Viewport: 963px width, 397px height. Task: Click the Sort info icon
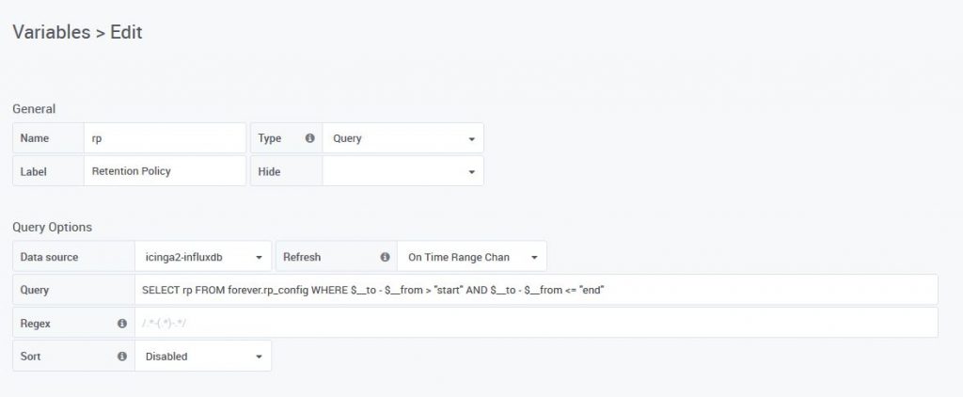pos(122,356)
